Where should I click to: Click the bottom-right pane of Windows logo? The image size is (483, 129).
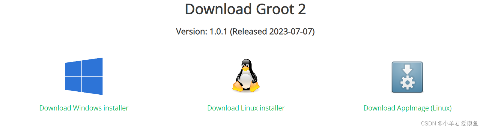[92, 86]
